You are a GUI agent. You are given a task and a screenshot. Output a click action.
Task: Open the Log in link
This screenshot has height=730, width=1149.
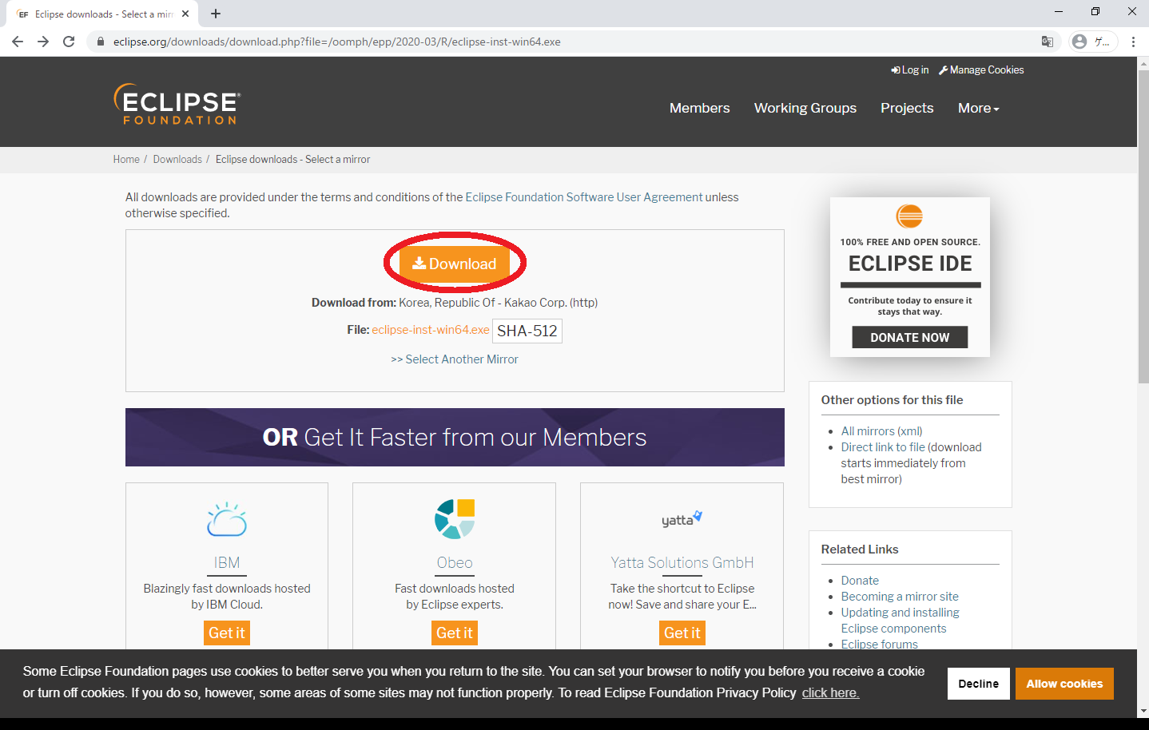(x=910, y=70)
